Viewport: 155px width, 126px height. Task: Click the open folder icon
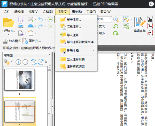pyautogui.click(x=9, y=22)
